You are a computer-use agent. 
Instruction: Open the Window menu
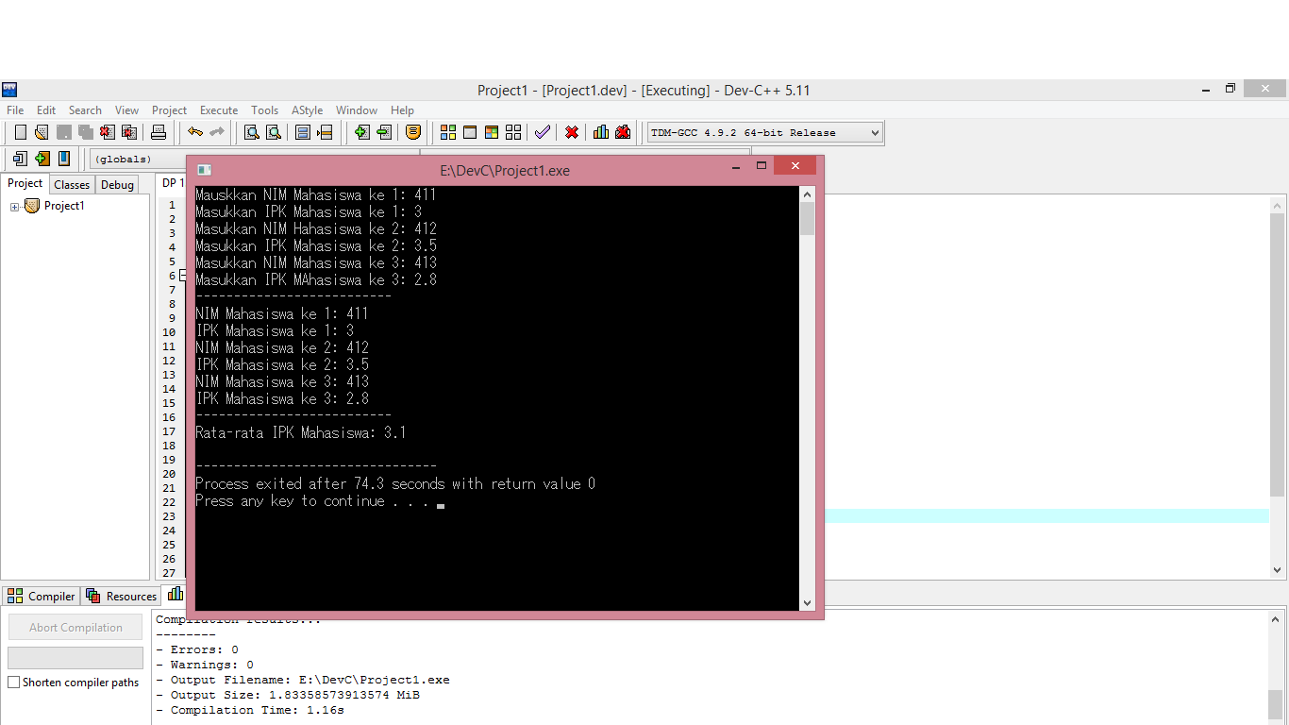357,110
